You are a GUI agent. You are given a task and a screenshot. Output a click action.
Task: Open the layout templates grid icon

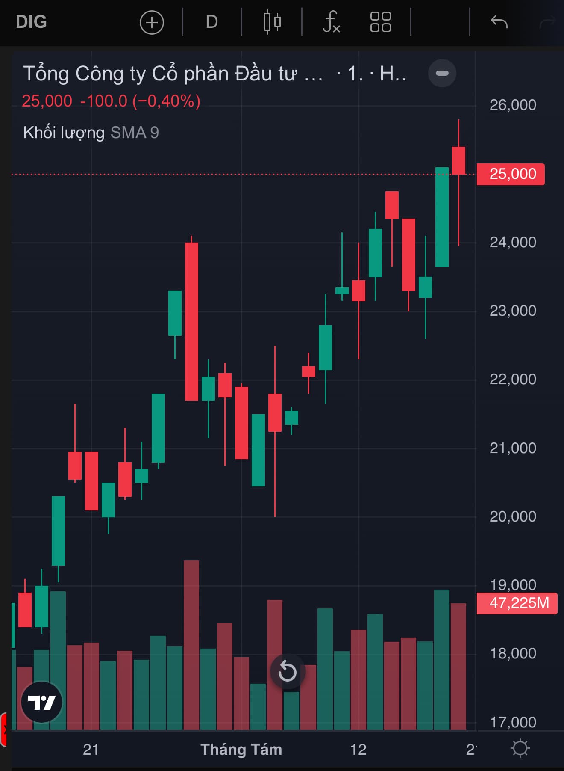[x=380, y=22]
